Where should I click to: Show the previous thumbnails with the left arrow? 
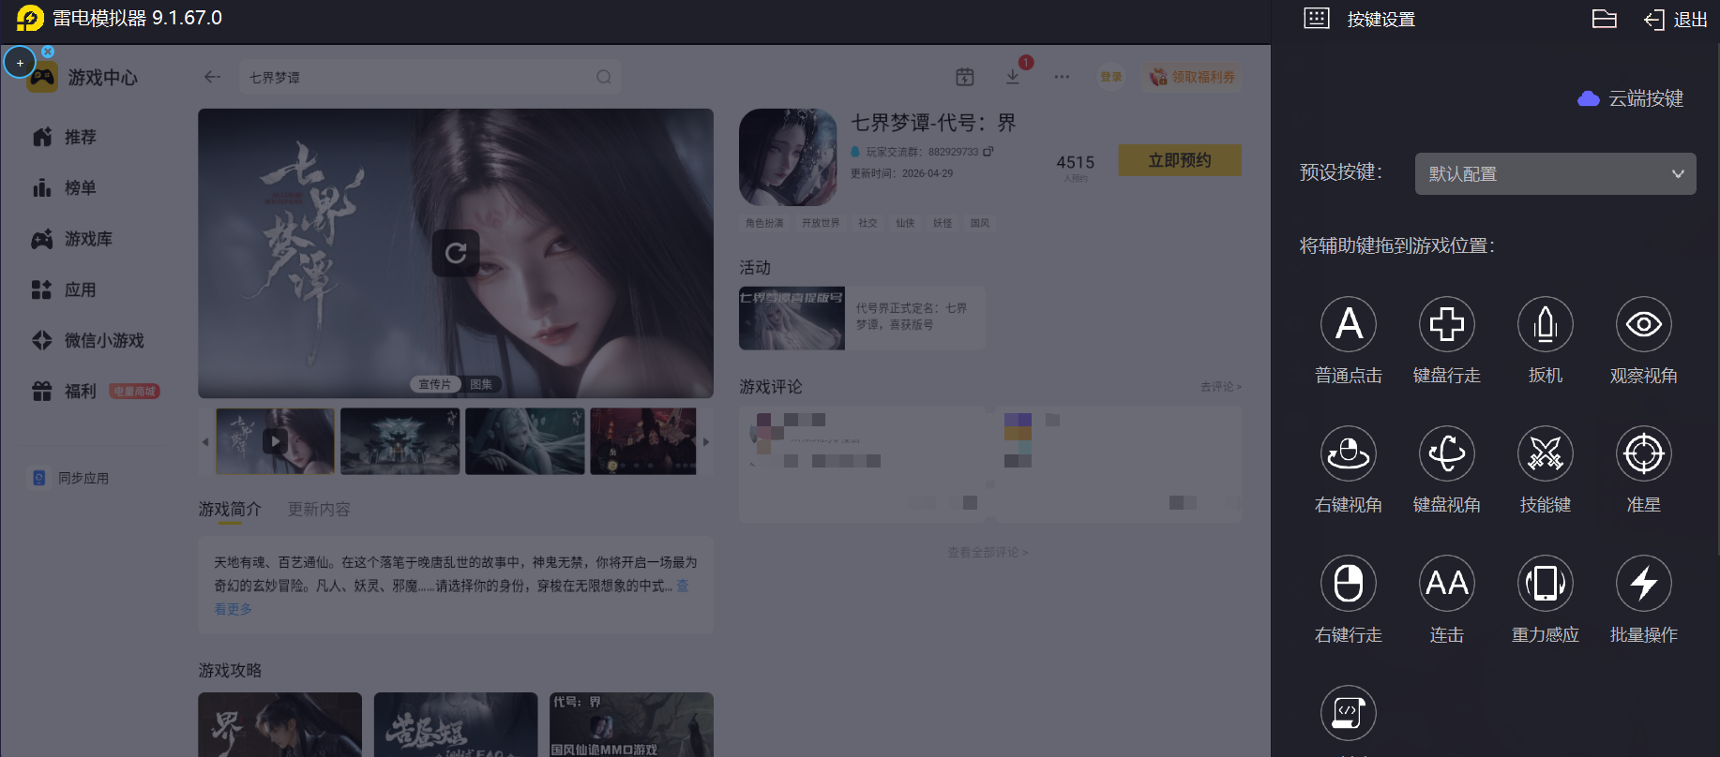205,441
